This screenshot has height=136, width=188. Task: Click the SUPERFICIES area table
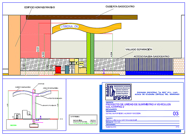pos(83,120)
